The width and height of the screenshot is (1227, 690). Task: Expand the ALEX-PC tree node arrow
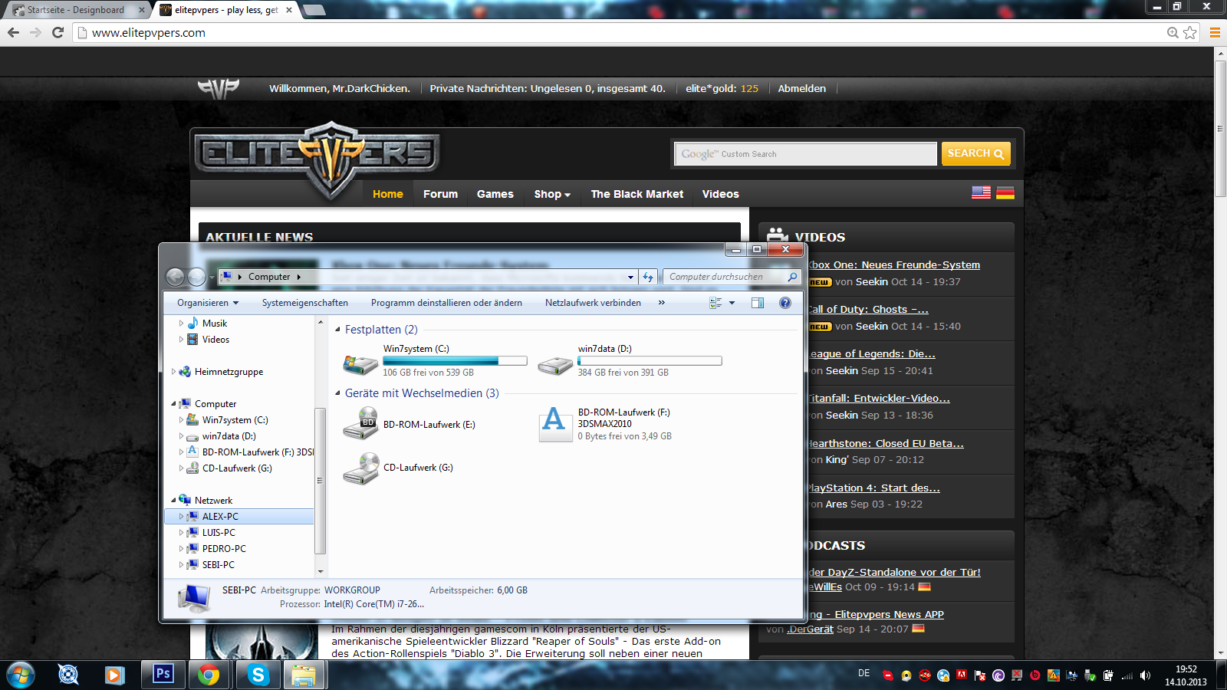click(x=181, y=517)
